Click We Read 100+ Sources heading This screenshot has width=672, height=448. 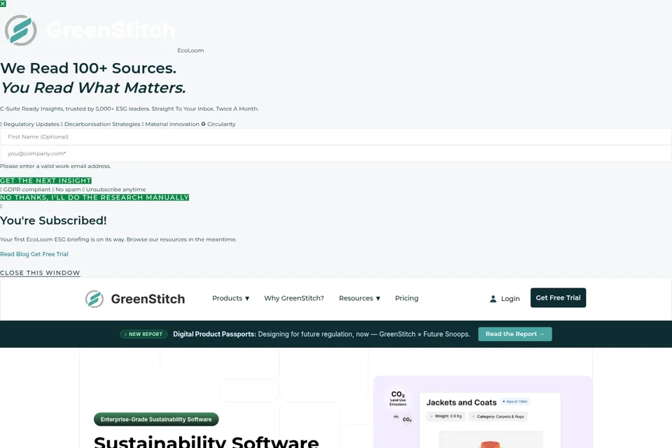88,68
